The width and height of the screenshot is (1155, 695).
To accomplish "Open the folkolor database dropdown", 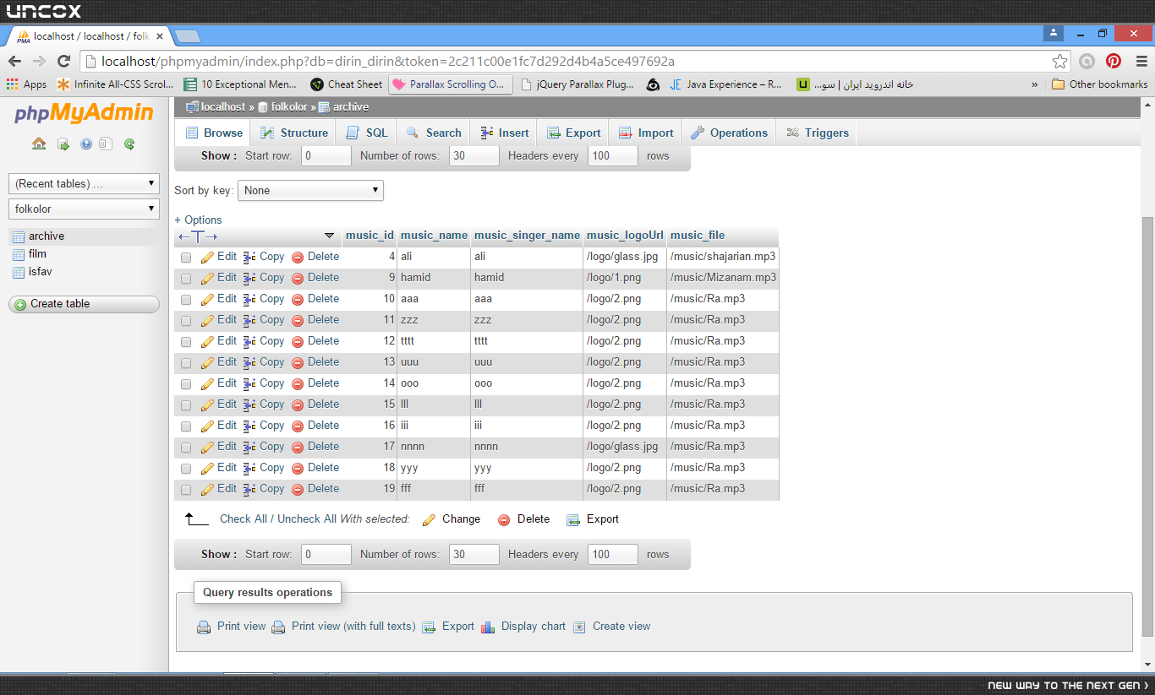I will coord(84,209).
